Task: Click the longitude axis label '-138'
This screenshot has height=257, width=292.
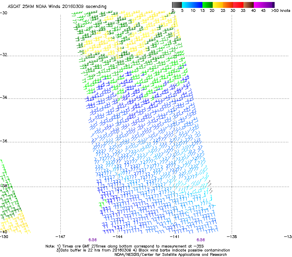Action: [x=232, y=237]
